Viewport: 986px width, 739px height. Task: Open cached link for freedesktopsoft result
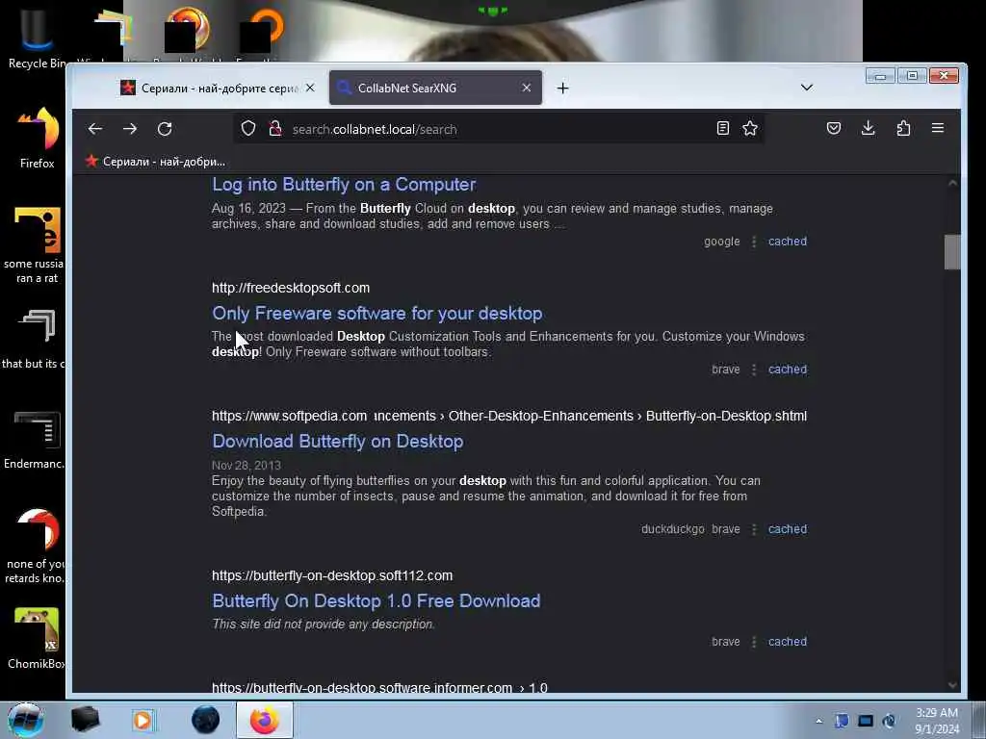[788, 369]
